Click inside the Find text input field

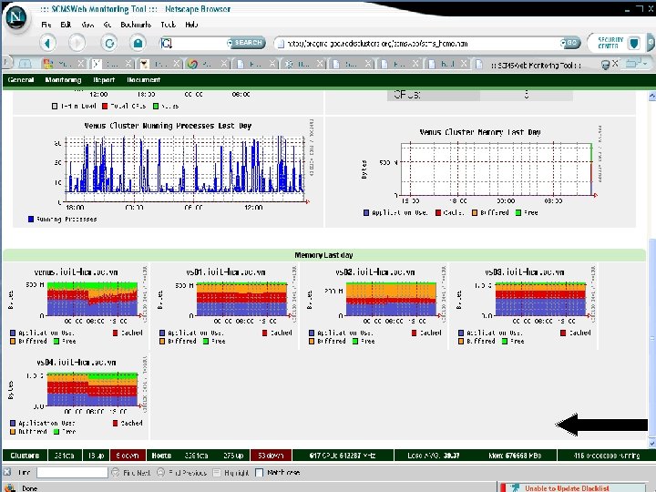point(72,472)
